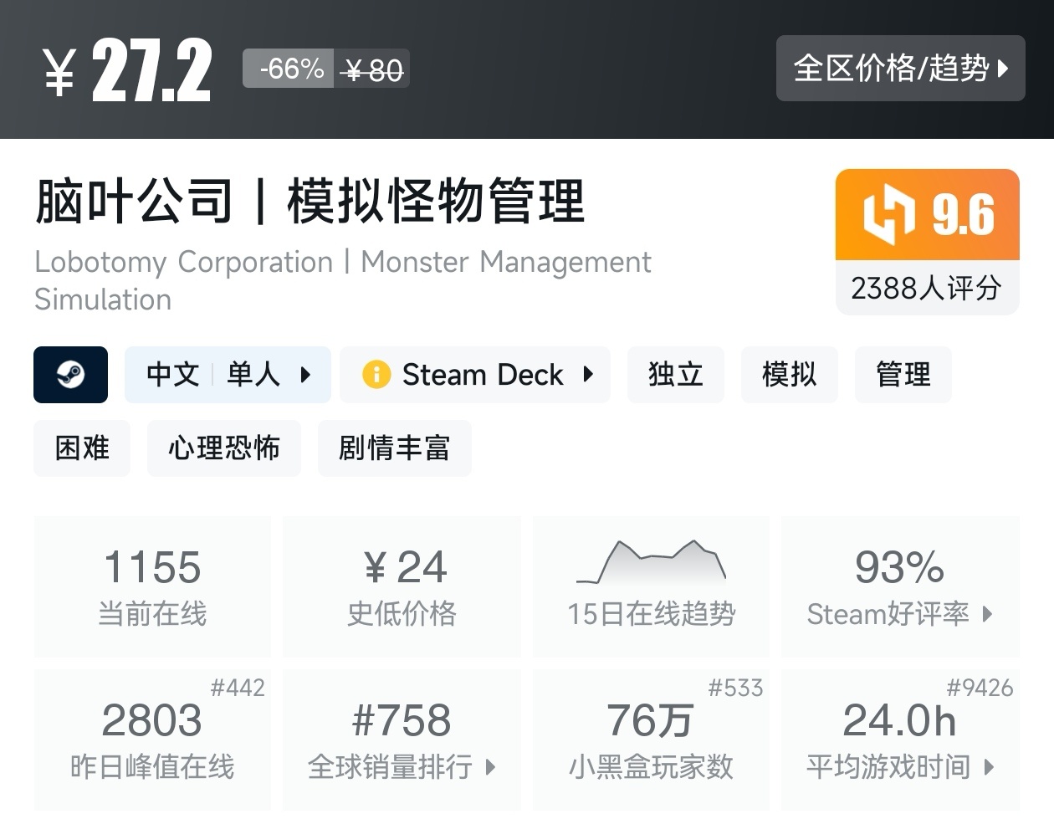The height and width of the screenshot is (819, 1054).
Task: Select the 独立 tag
Action: (676, 375)
